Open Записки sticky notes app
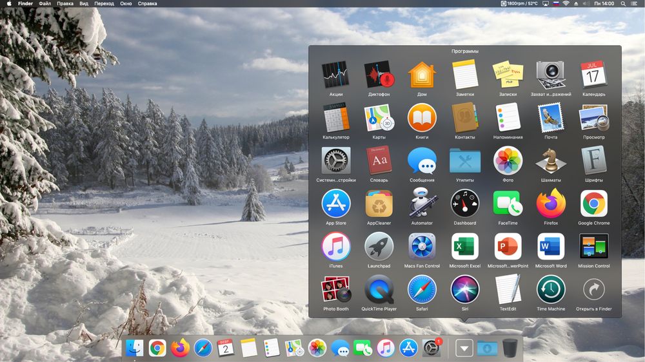This screenshot has height=362, width=645. click(508, 75)
